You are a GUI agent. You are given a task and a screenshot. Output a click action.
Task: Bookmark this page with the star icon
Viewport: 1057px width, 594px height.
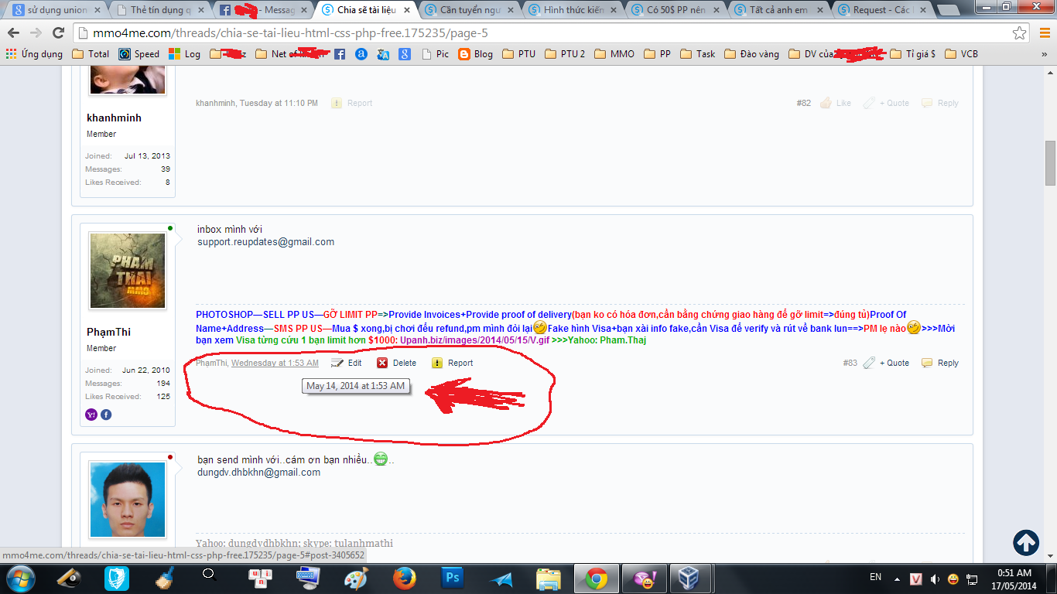click(x=1020, y=33)
